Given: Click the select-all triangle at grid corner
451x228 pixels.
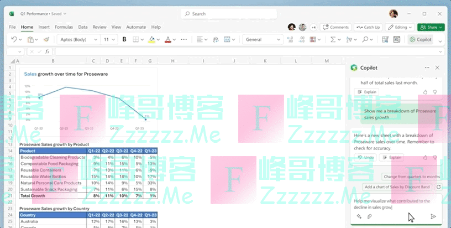Looking at the screenshot, I should pyautogui.click(x=13, y=61).
